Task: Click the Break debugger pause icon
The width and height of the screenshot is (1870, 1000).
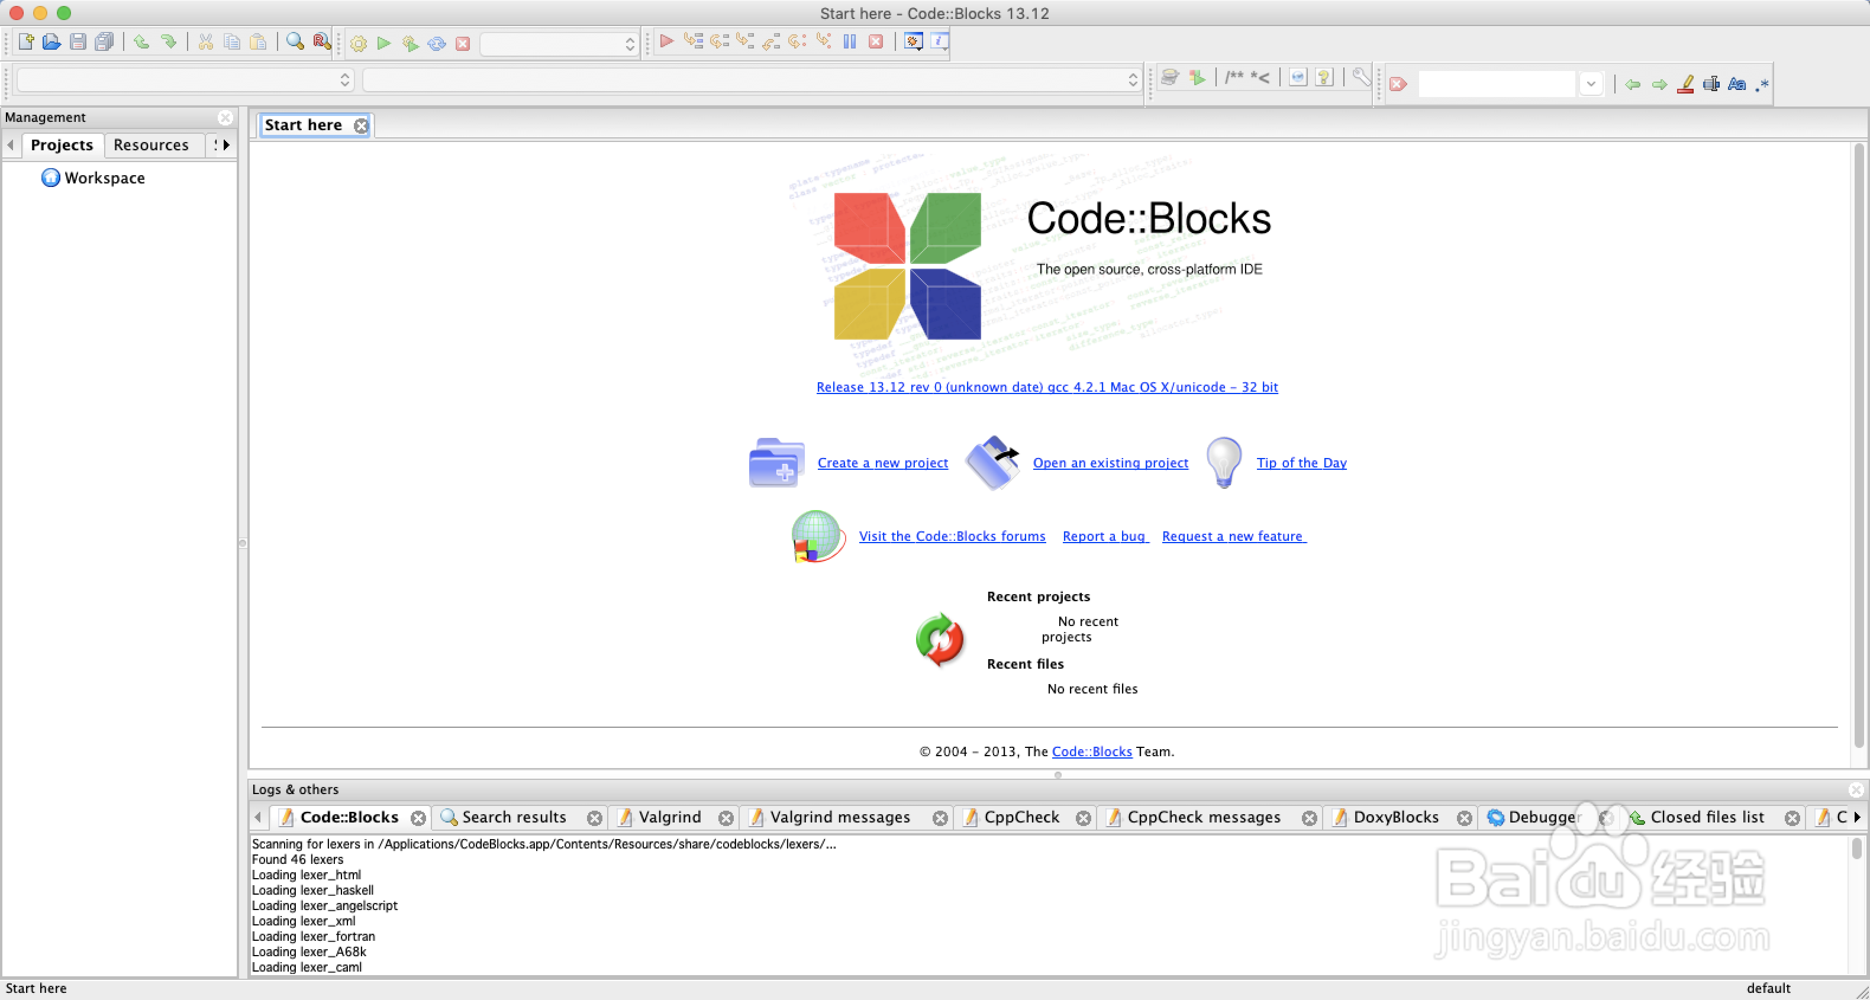Action: tap(850, 41)
